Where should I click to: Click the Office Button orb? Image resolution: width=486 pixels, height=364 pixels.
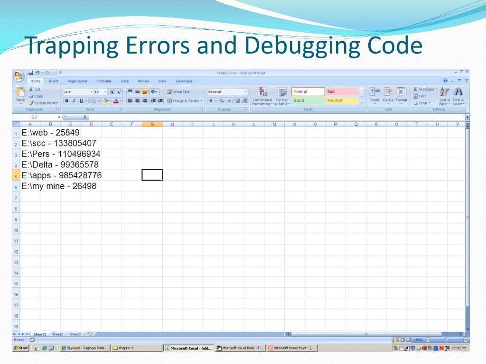pyautogui.click(x=19, y=75)
